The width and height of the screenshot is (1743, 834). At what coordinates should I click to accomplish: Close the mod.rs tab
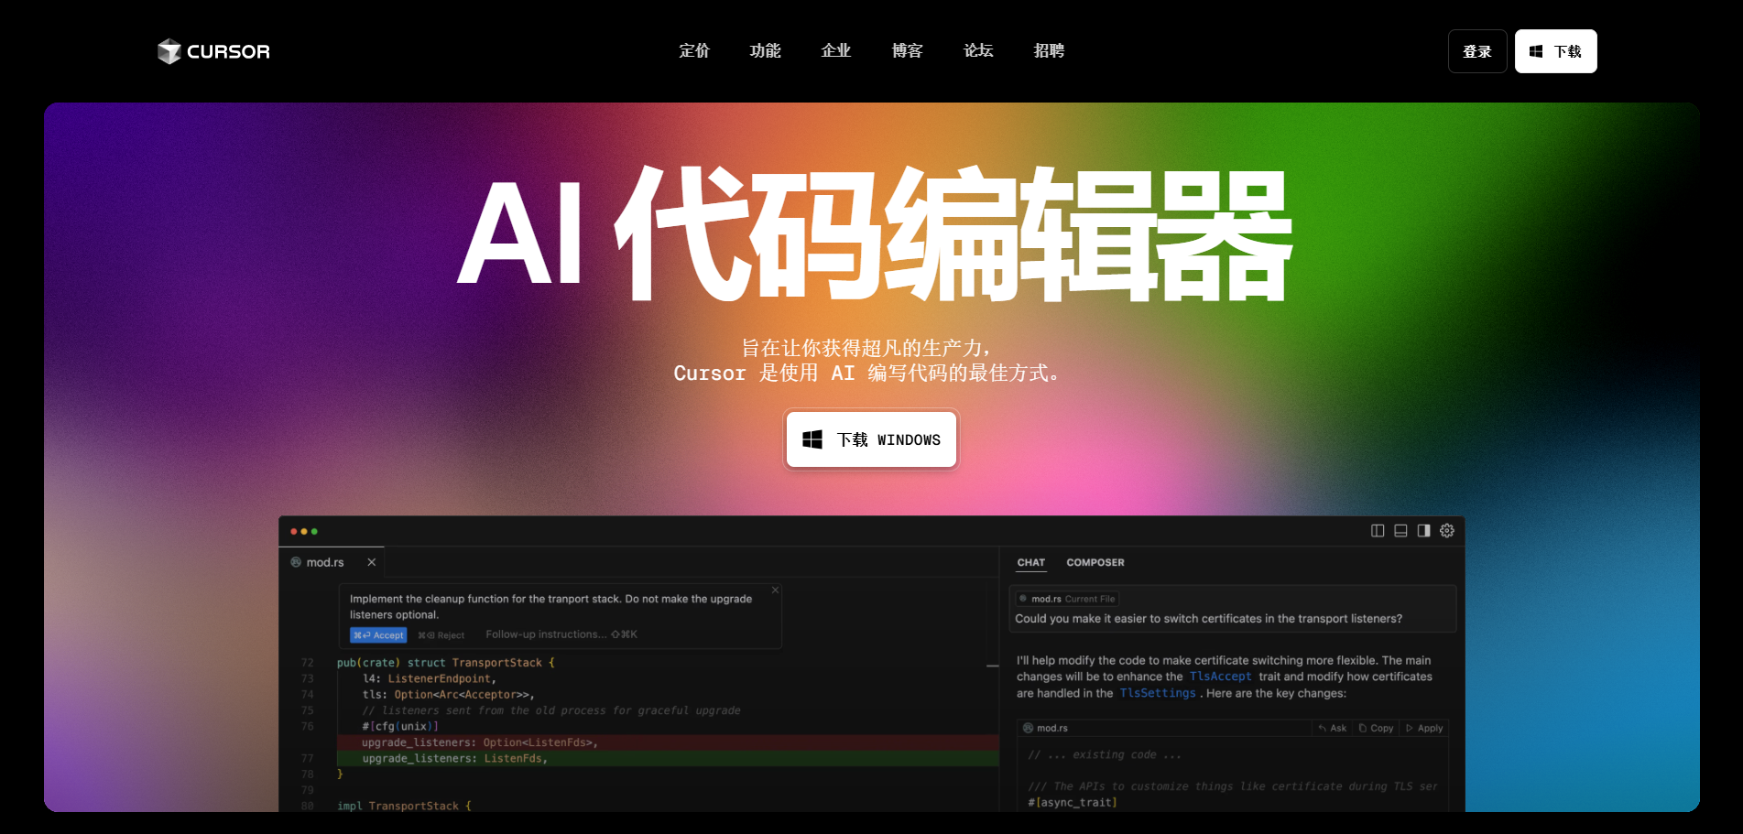tap(372, 562)
